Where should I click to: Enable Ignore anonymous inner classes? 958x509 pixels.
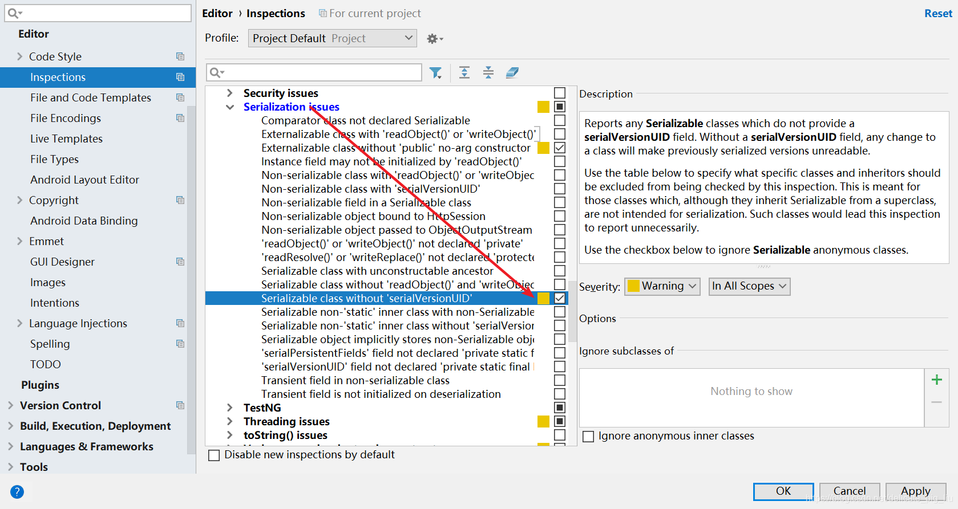coord(588,436)
